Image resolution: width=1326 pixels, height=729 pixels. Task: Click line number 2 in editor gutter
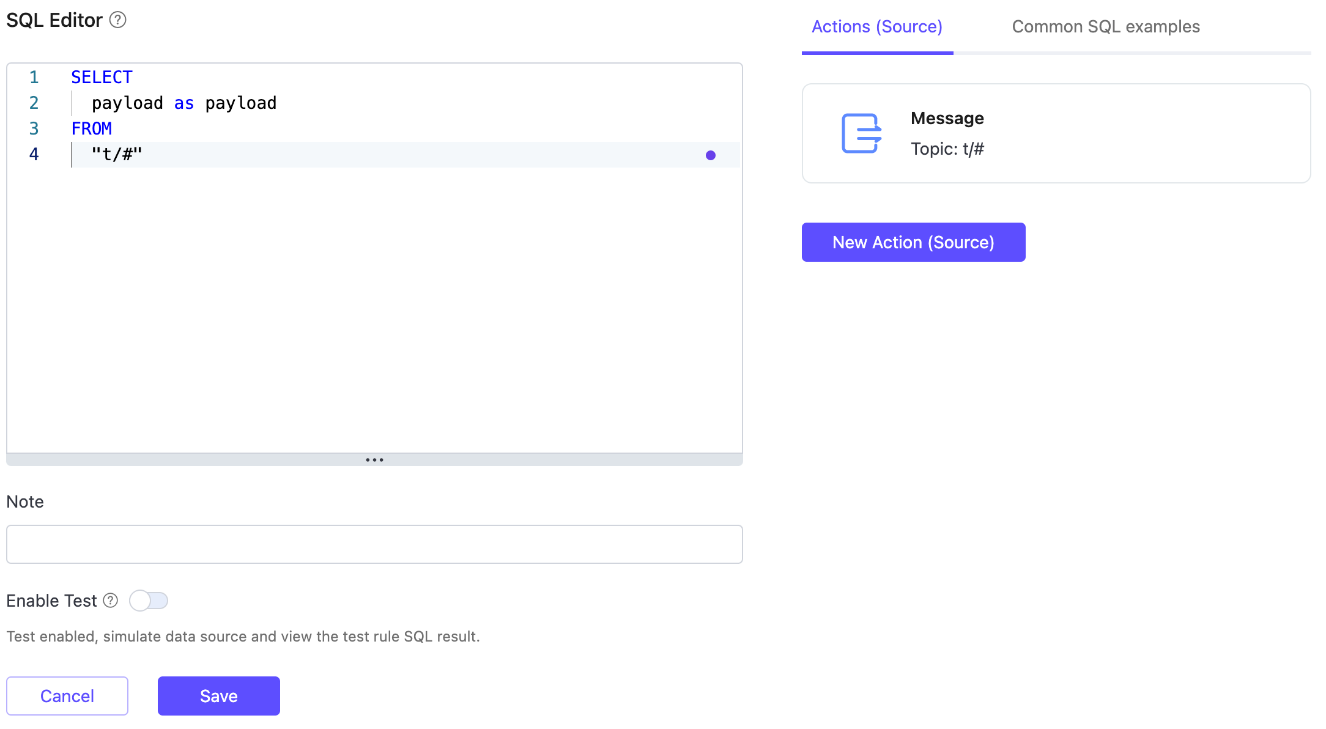[x=34, y=103]
